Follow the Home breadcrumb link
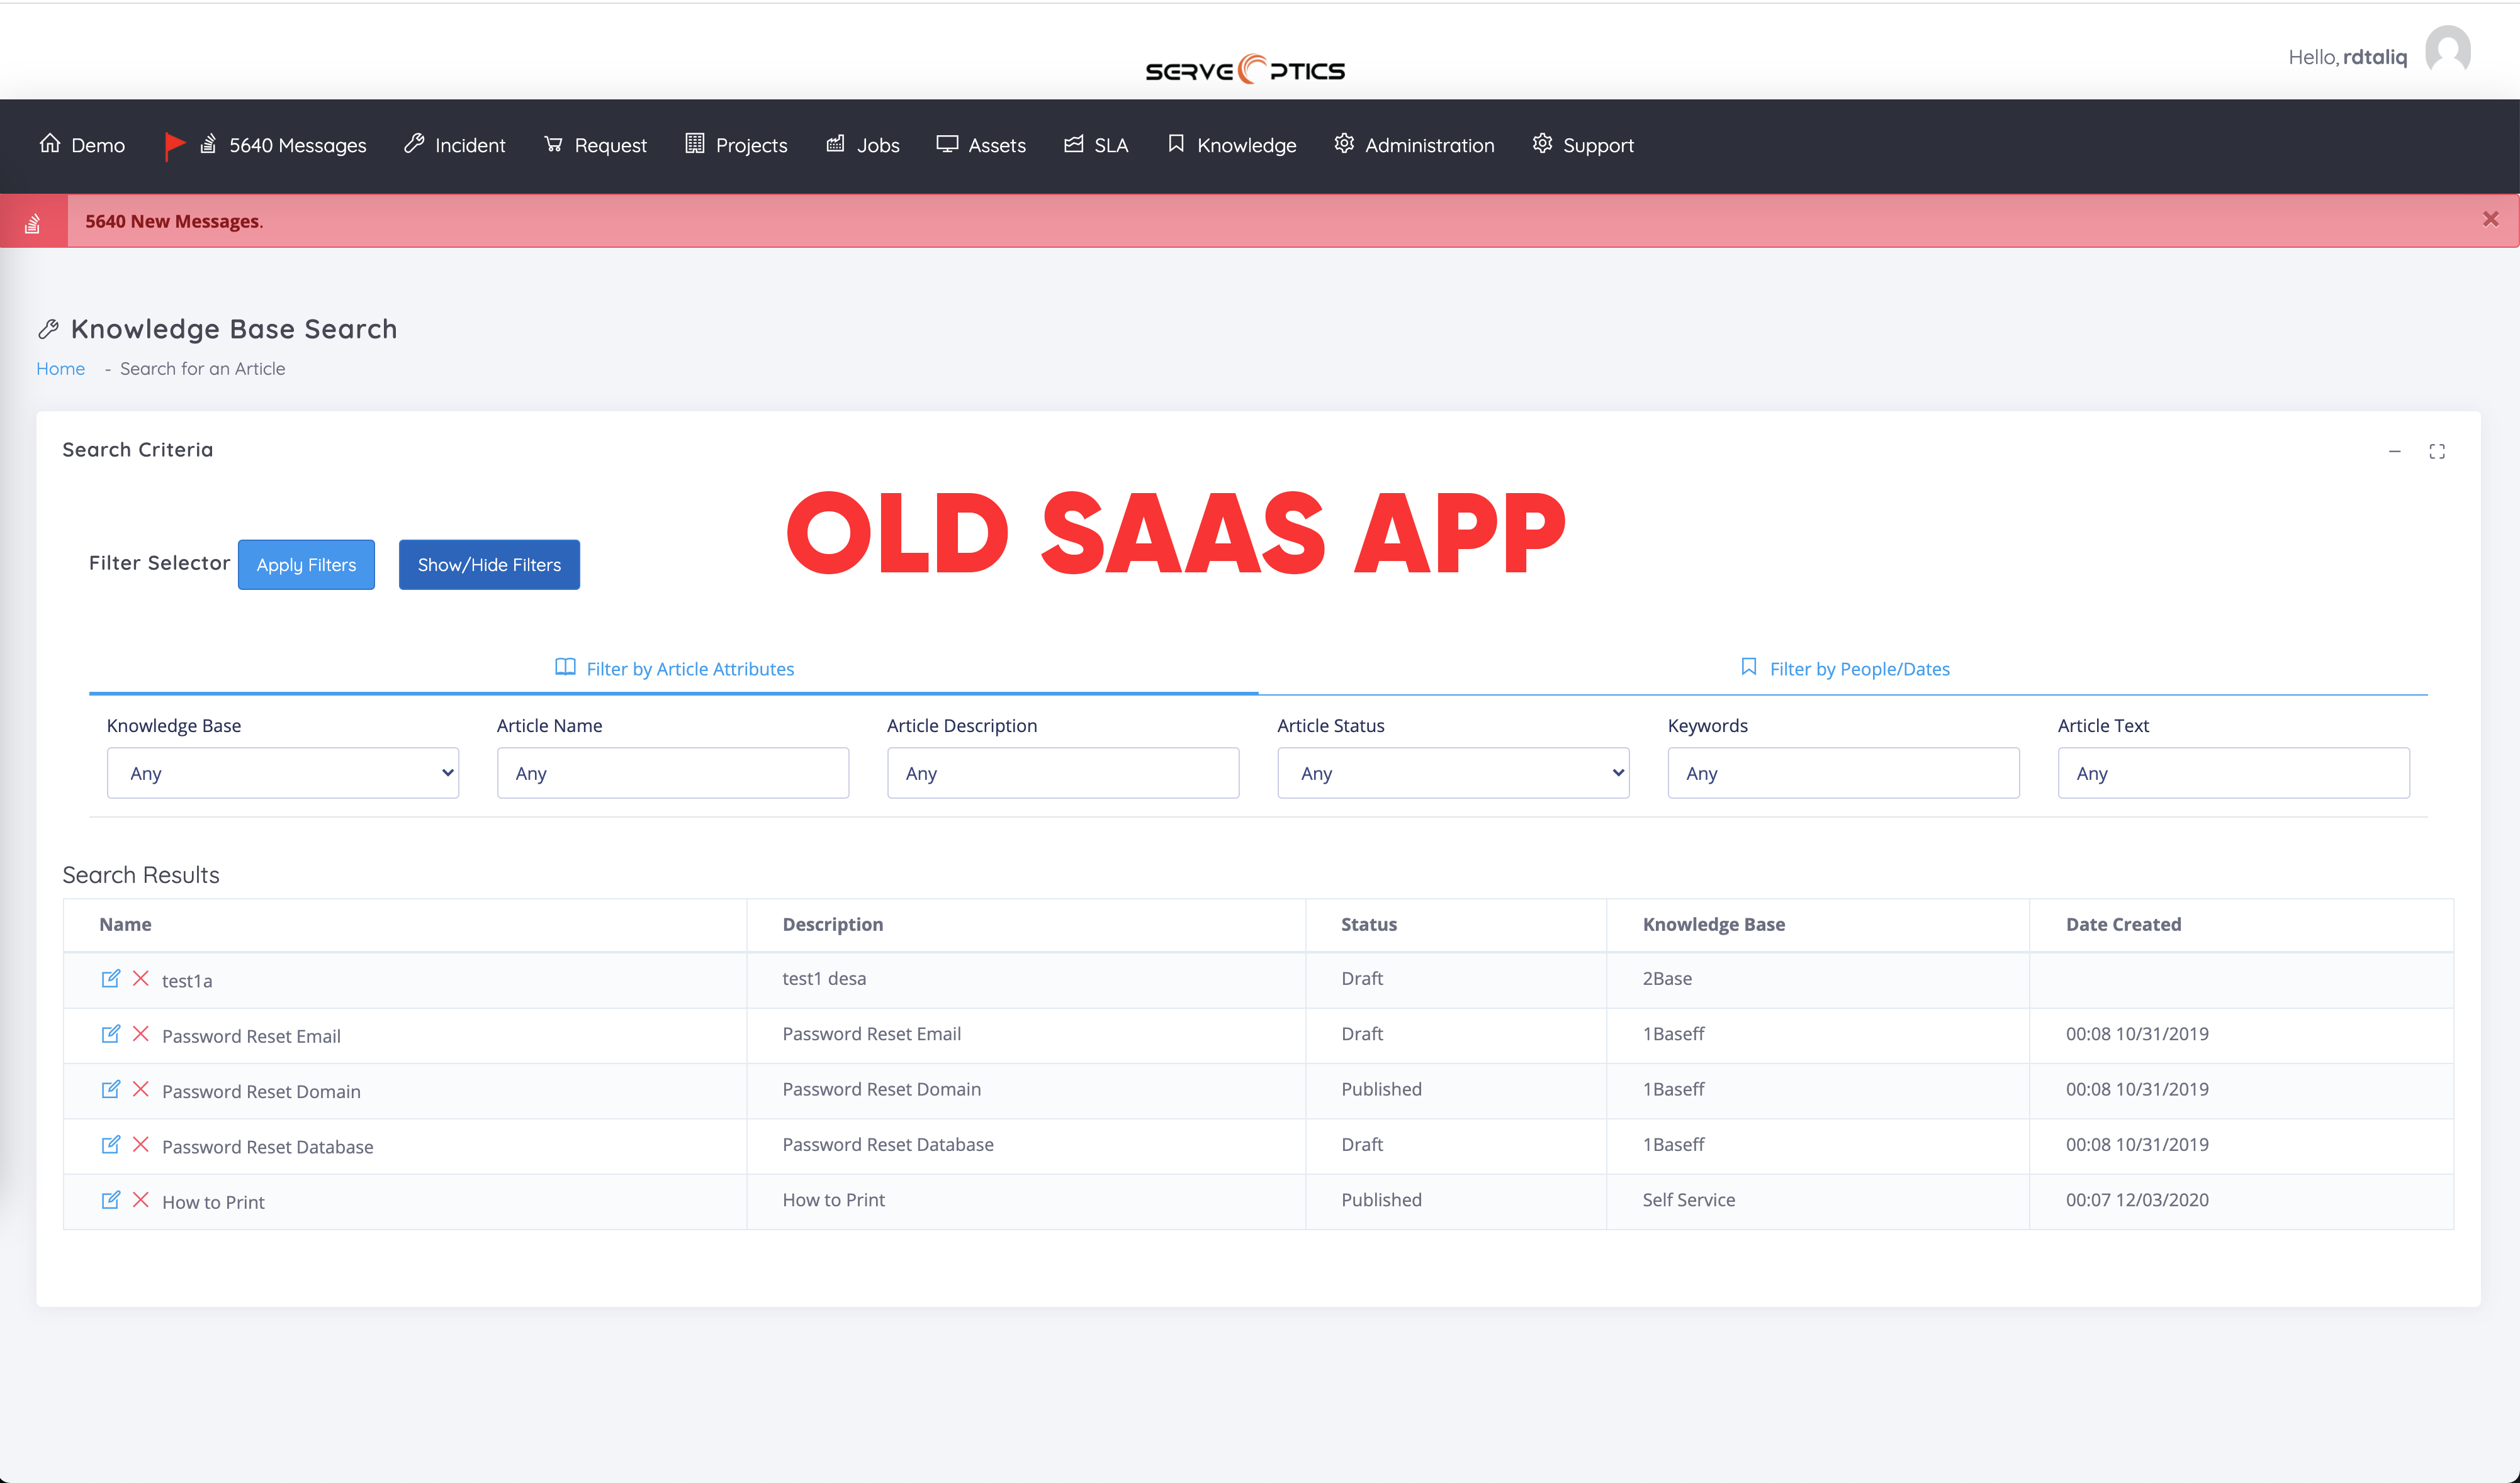Viewport: 2520px width, 1483px height. click(x=60, y=369)
